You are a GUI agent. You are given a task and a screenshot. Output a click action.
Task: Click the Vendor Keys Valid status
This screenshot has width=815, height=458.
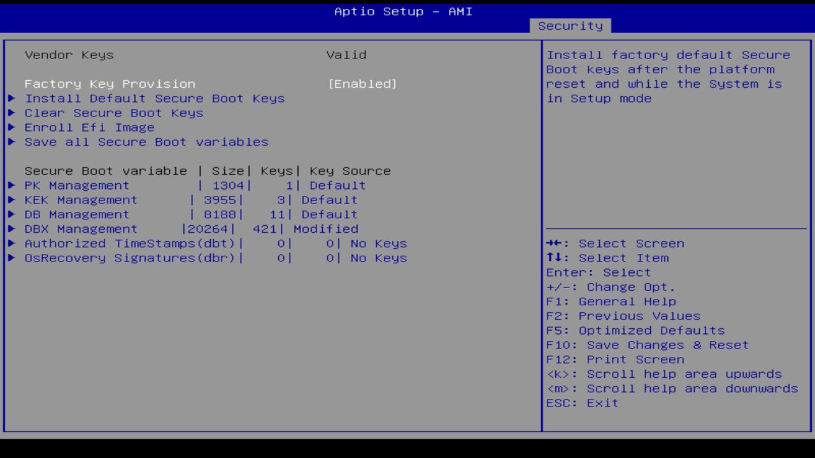[x=346, y=55]
